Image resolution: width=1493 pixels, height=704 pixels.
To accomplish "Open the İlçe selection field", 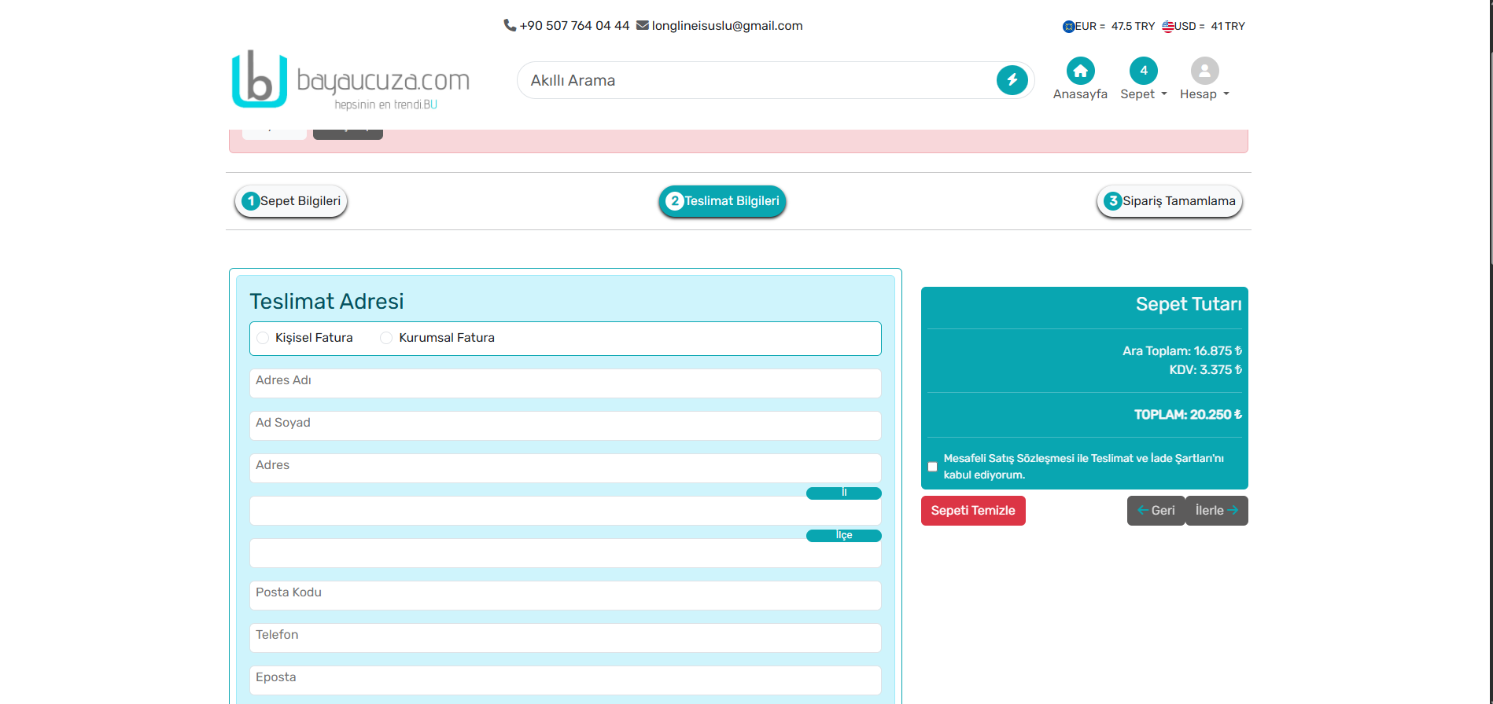I will click(566, 553).
